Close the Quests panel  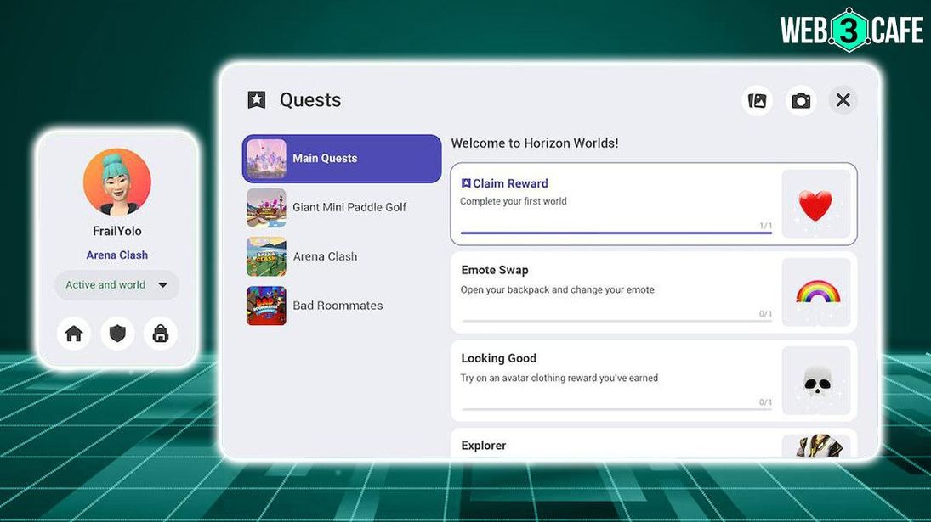pyautogui.click(x=843, y=100)
